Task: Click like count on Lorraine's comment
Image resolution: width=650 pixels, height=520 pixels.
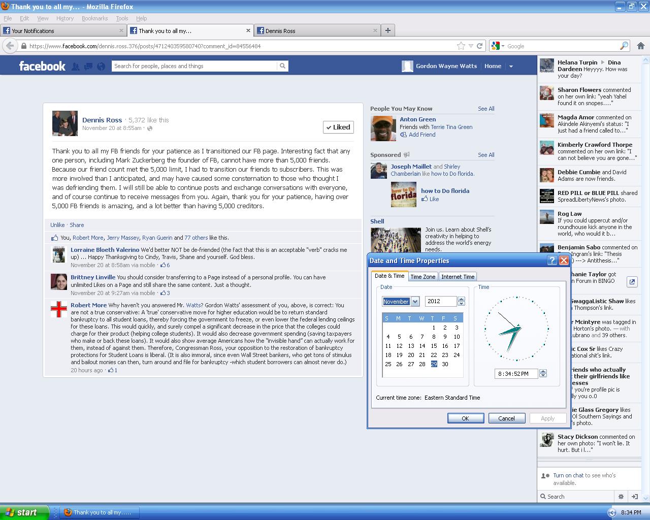Action: (x=165, y=265)
